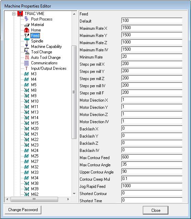
Task: Select the Home tree item
Action: pos(36,30)
